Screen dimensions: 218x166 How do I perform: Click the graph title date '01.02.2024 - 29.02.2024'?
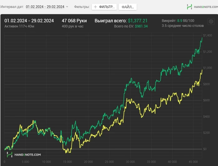tap(29, 21)
